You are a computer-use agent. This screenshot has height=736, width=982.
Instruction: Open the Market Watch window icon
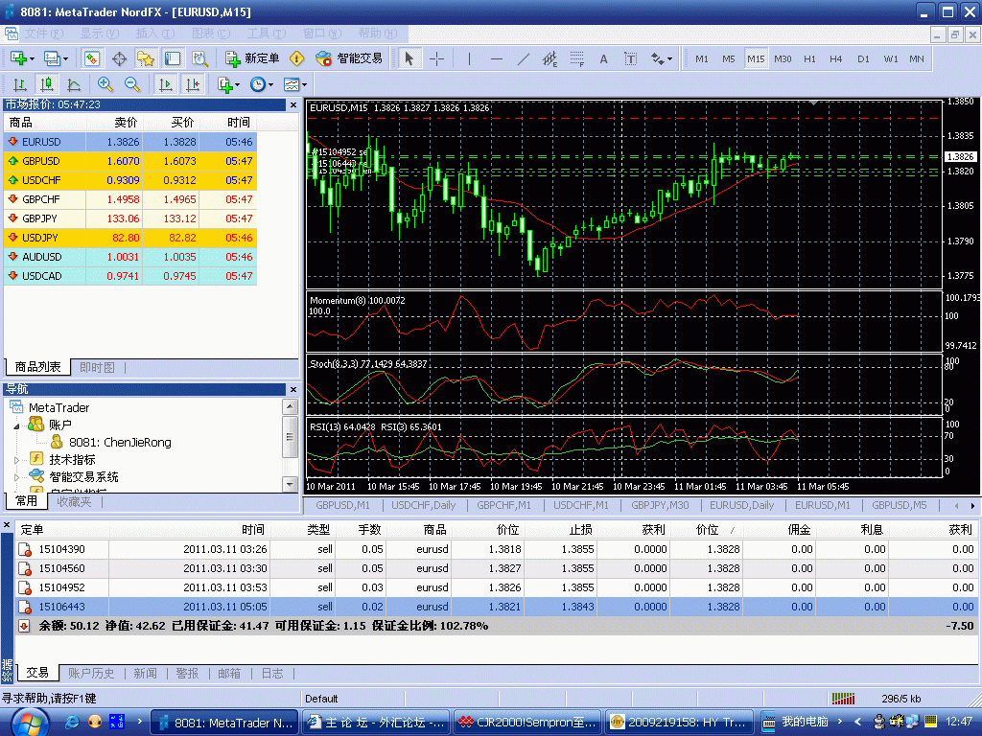coord(92,58)
